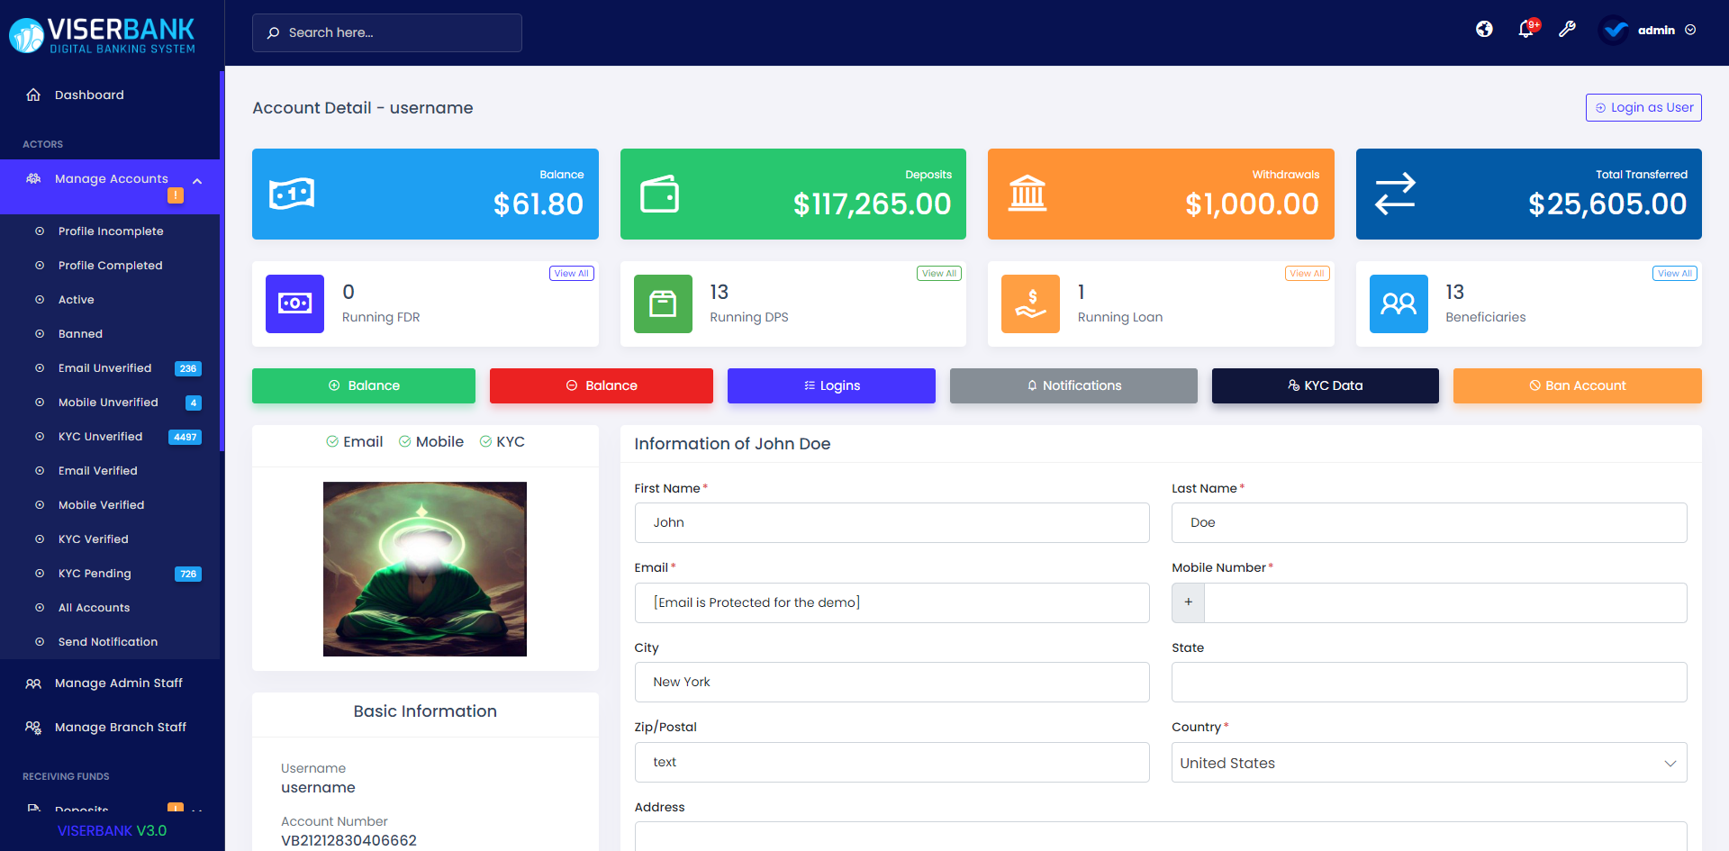Click inside the Search here field
This screenshot has height=851, width=1729.
click(387, 32)
